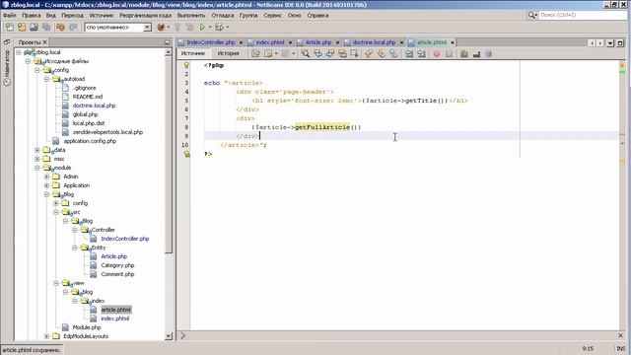This screenshot has height=355, width=631.
Task: Click the Redo icon in main toolbar
Action: (73, 27)
